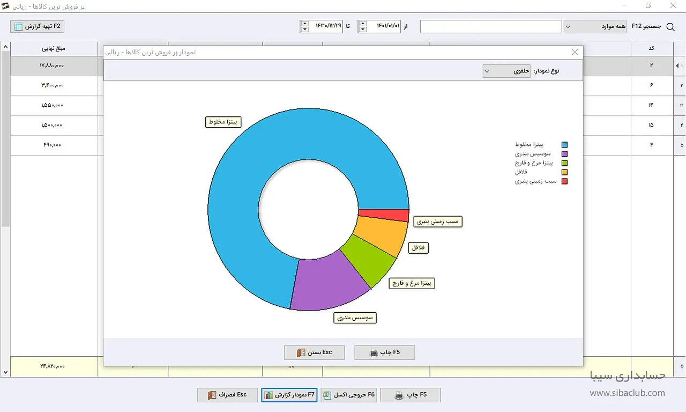Click the bottom toolbar F5 چاپ printer icon
This screenshot has width=686, height=412.
pos(399,395)
